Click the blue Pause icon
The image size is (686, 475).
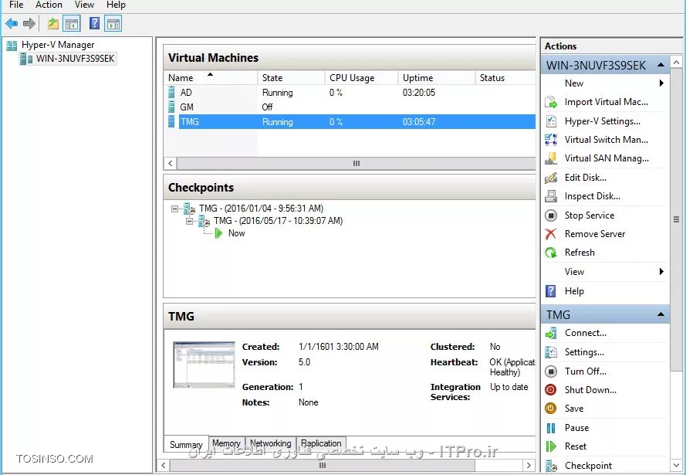(551, 428)
